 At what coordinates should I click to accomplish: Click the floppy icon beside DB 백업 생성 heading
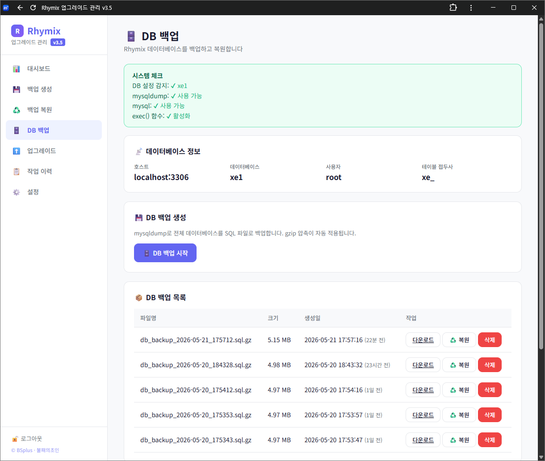138,218
